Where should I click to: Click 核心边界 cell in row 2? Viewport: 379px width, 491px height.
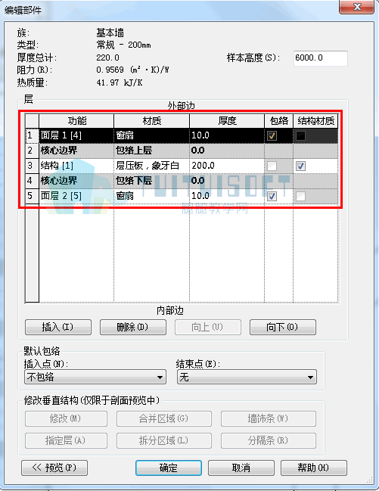[x=76, y=151]
